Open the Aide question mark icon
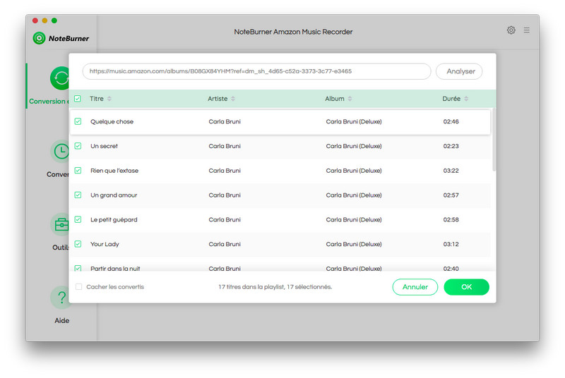 61,298
